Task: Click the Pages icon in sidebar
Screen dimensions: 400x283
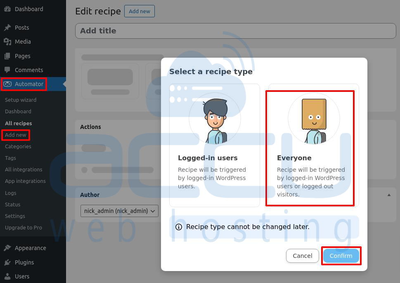Action: [7, 56]
